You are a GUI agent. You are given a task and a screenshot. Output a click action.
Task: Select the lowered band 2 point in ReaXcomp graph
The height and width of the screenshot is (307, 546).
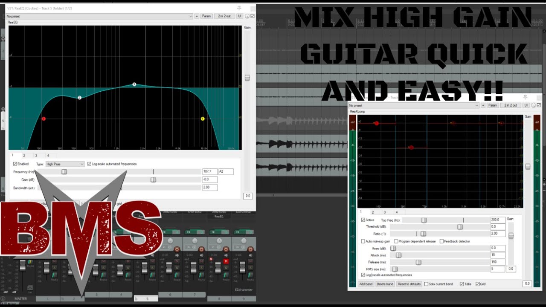coord(411,148)
